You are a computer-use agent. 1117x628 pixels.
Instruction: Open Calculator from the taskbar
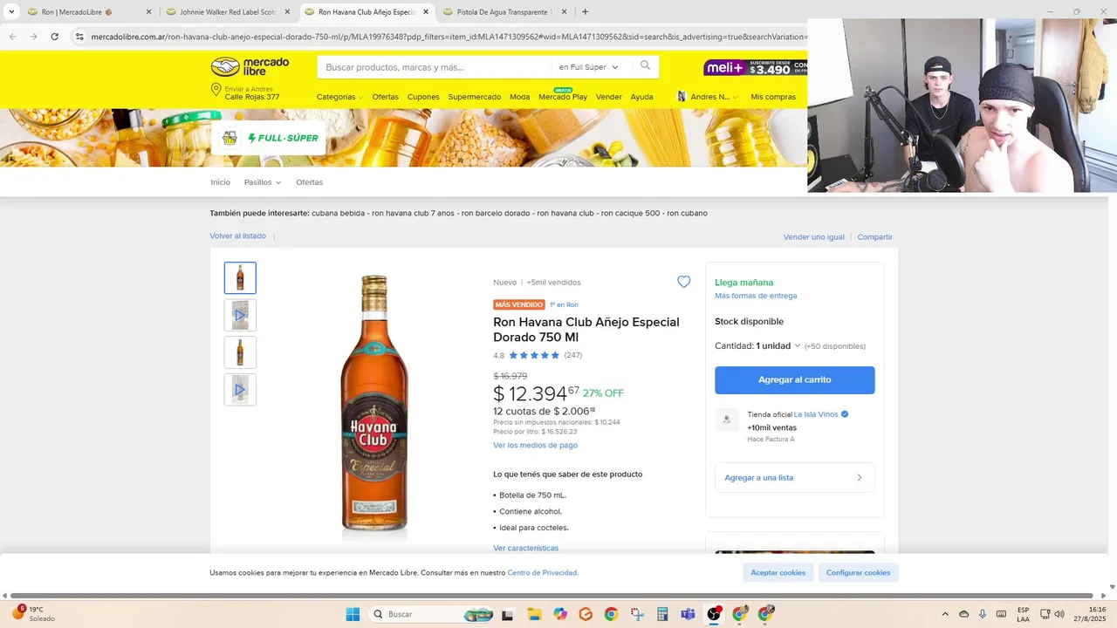[662, 614]
